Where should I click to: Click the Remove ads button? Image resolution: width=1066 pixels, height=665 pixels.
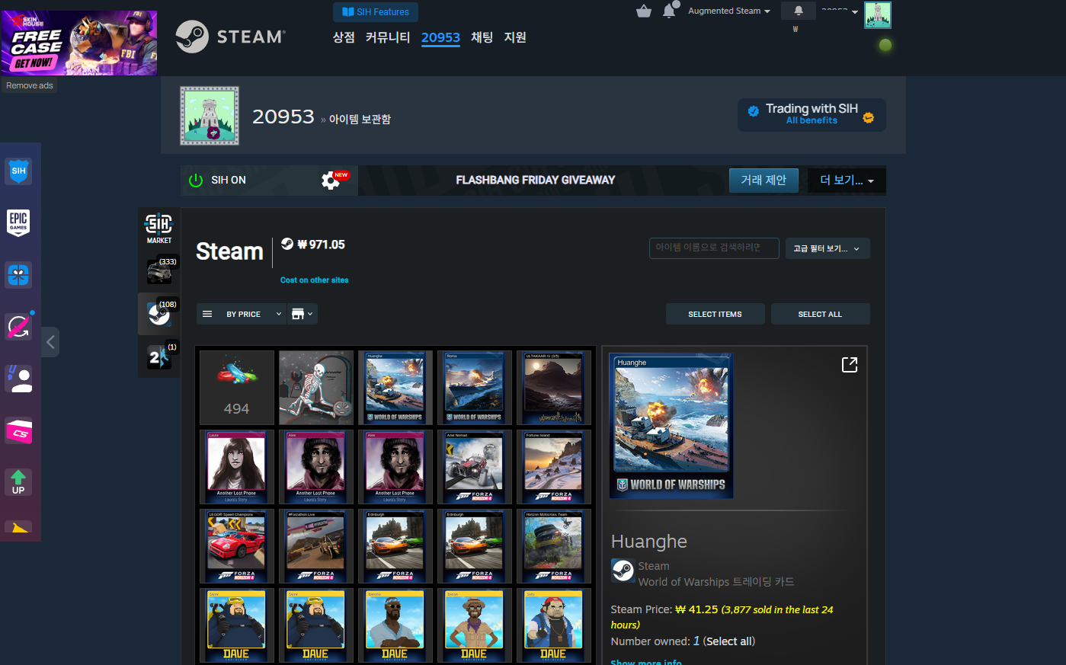(x=30, y=85)
